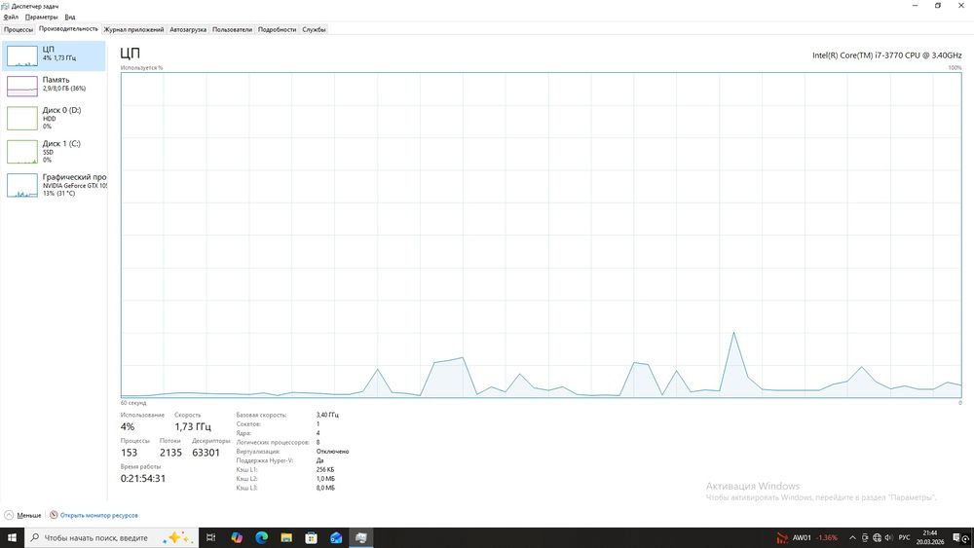
Task: Focus the taskbar search box
Action: pos(112,537)
